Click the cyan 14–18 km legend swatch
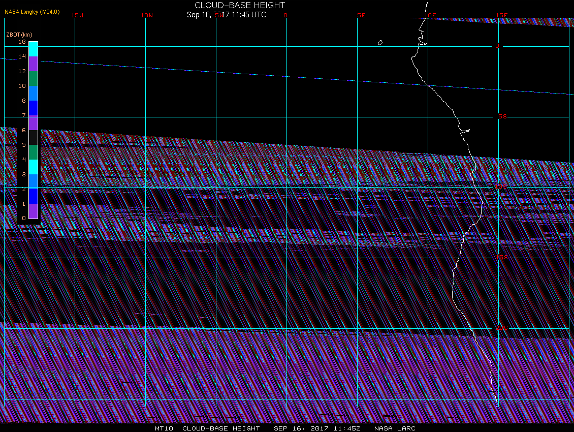The height and width of the screenshot is (432, 574). click(34, 49)
